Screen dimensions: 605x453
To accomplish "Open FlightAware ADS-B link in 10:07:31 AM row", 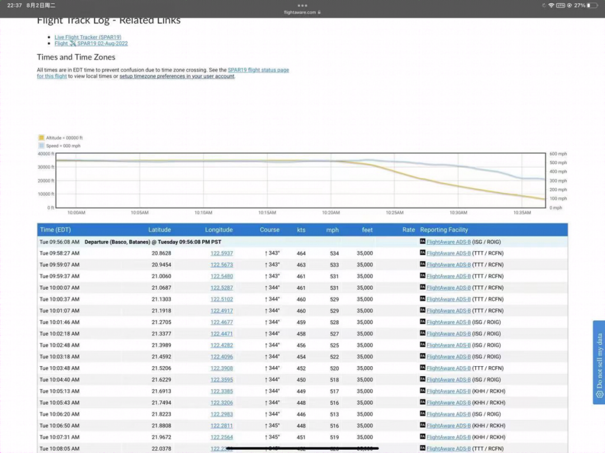I will (448, 437).
